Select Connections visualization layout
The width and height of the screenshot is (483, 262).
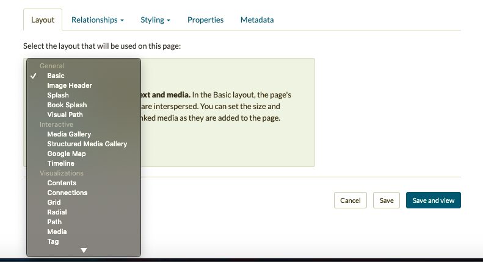(67, 193)
